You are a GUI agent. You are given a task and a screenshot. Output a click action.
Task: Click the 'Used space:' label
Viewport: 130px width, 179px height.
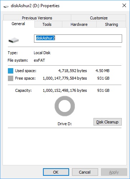point(26,71)
